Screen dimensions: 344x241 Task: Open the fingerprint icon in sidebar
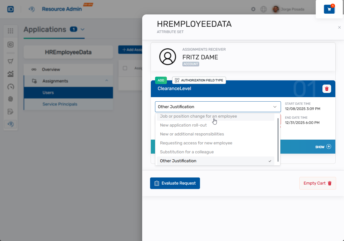(11, 99)
